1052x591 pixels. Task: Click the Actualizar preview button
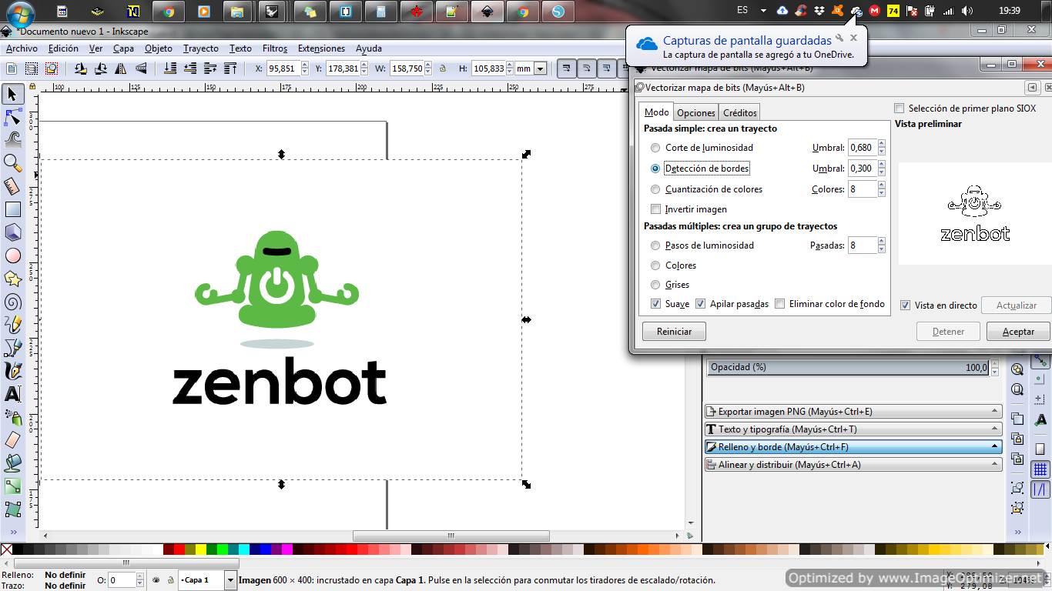point(1017,306)
